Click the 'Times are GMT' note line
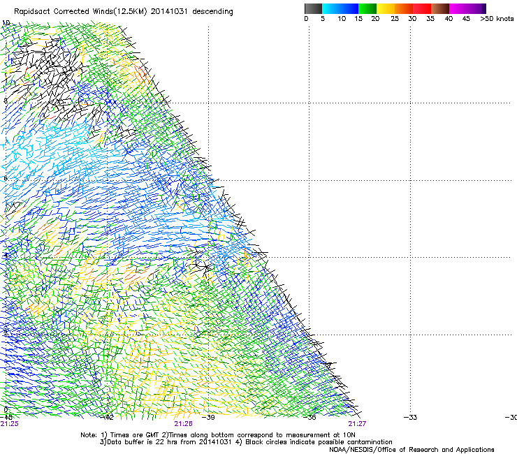Viewport: 517px width, 454px height. [218, 435]
